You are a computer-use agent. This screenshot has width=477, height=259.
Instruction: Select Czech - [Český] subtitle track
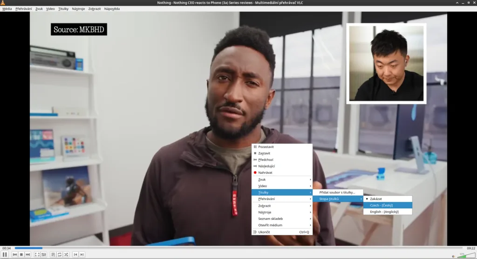(388, 205)
